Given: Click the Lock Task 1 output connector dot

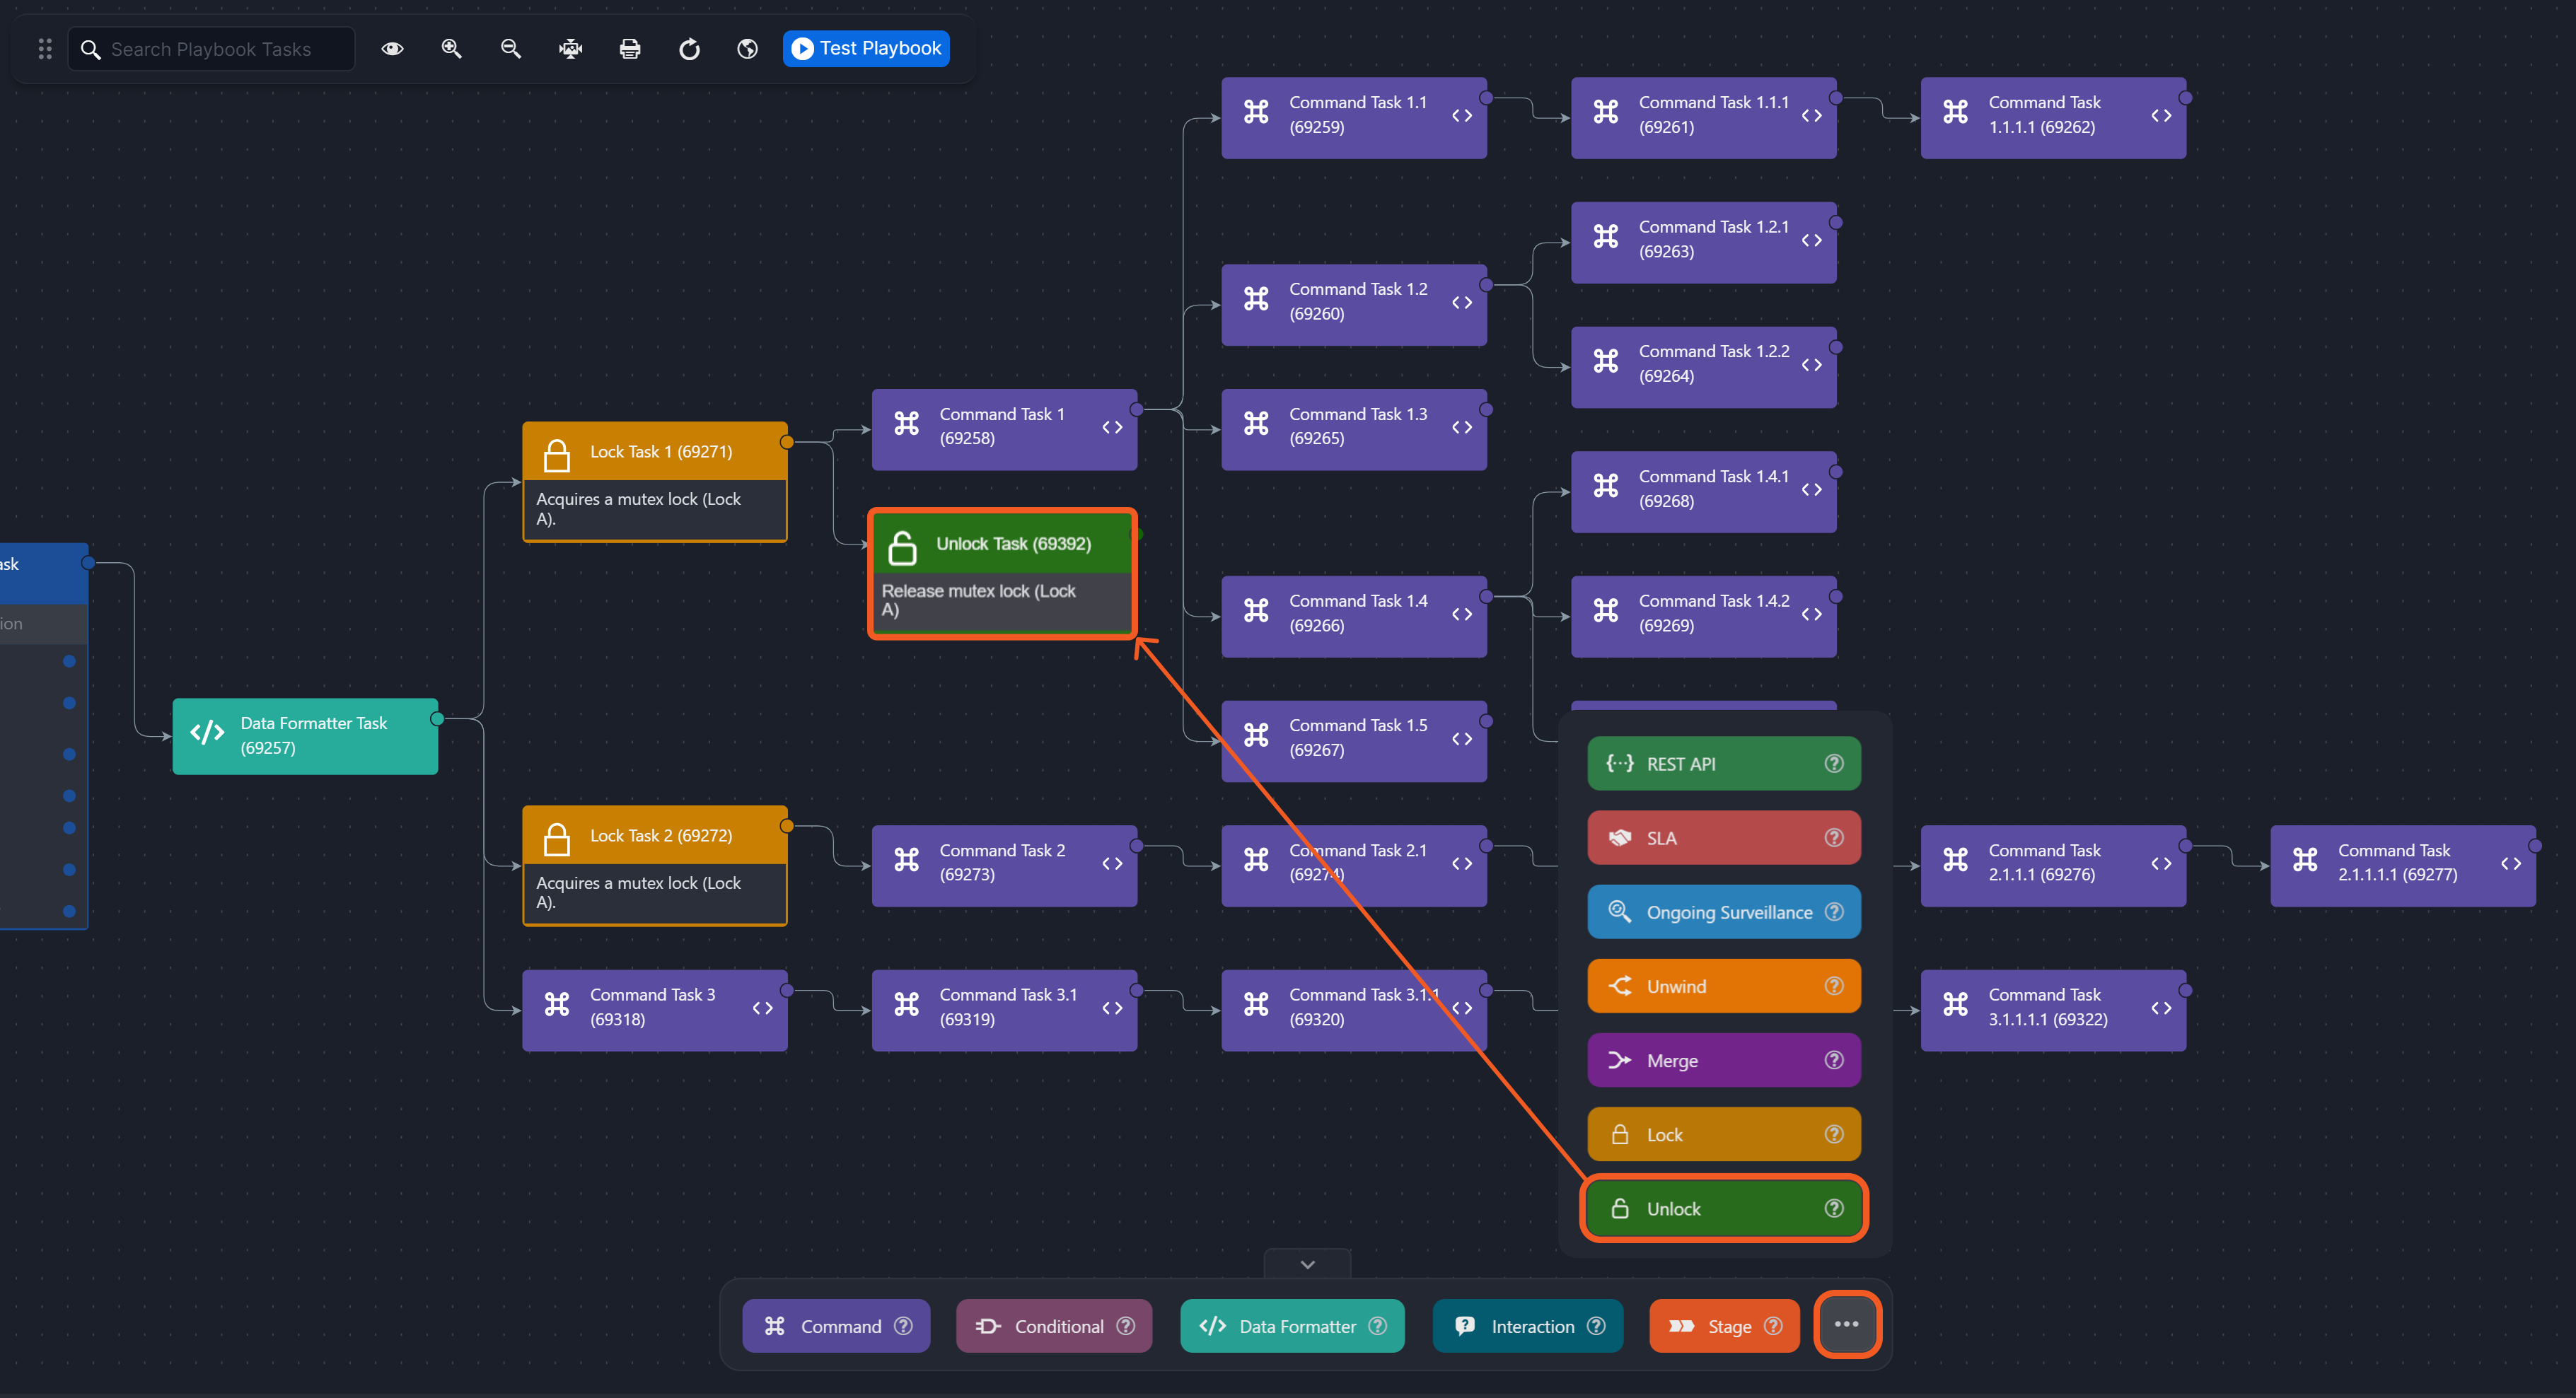Looking at the screenshot, I should (x=787, y=442).
